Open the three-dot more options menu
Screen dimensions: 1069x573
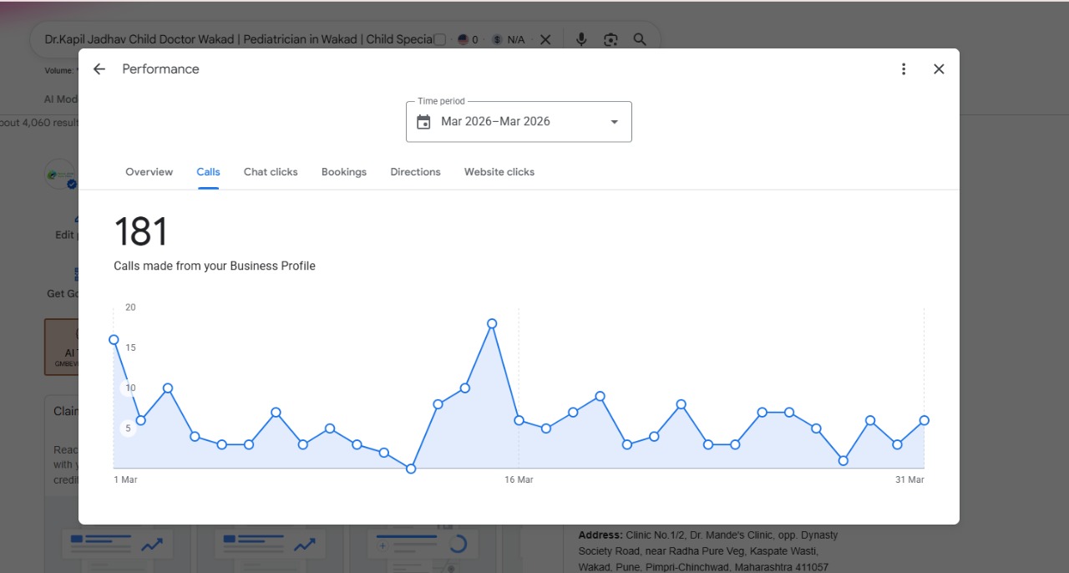[904, 69]
